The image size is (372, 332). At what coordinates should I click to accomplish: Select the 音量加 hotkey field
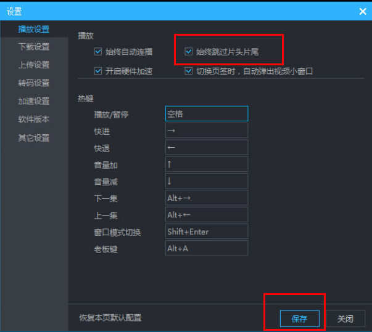(x=206, y=164)
